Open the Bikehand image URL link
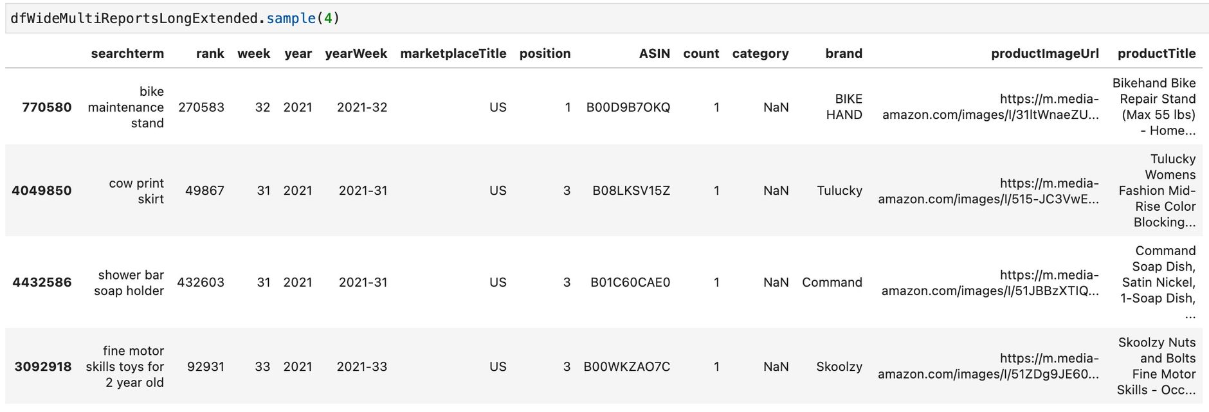This screenshot has width=1209, height=412. tap(990, 107)
